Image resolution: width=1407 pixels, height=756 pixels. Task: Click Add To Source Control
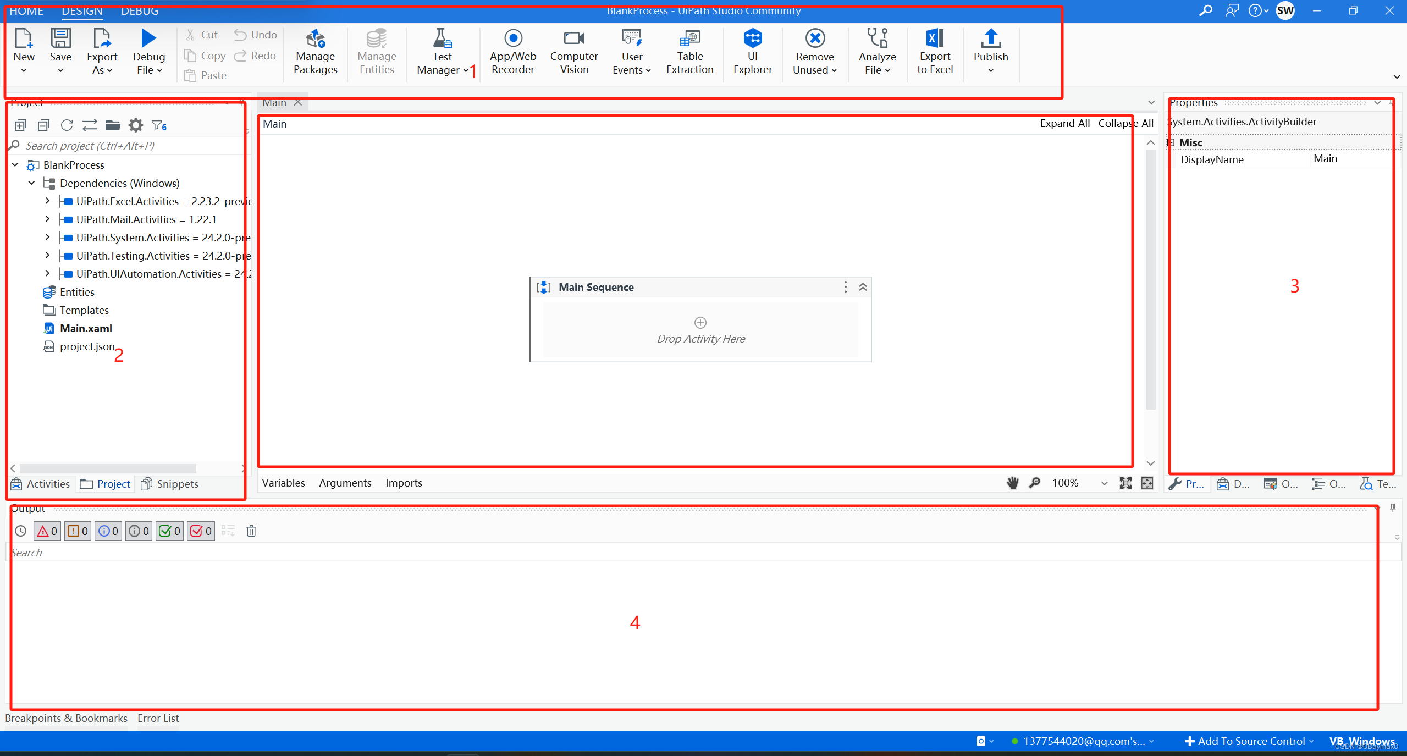1249,741
